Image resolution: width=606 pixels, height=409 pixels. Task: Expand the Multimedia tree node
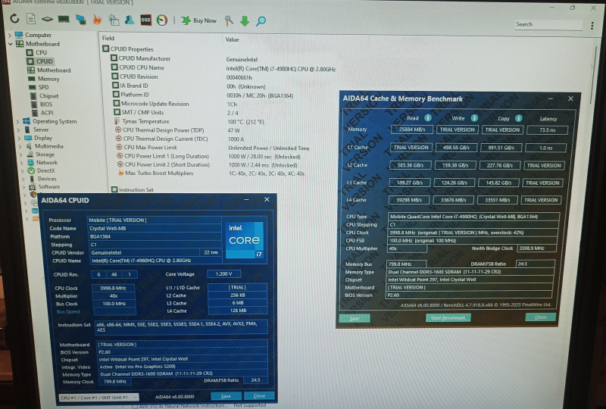tap(20, 146)
